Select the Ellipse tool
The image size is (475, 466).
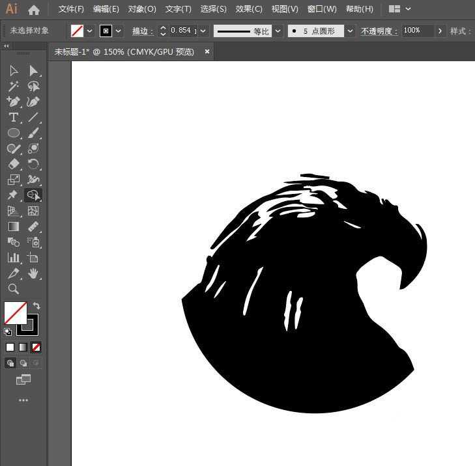tap(13, 133)
